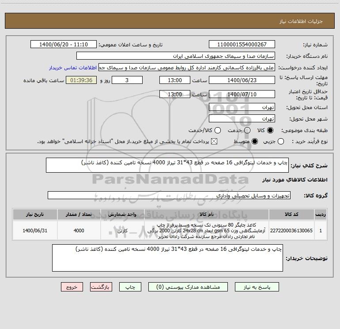This screenshot has height=329, width=340.
Task: Select the متوسط purchase type radio
Action: tap(255, 141)
